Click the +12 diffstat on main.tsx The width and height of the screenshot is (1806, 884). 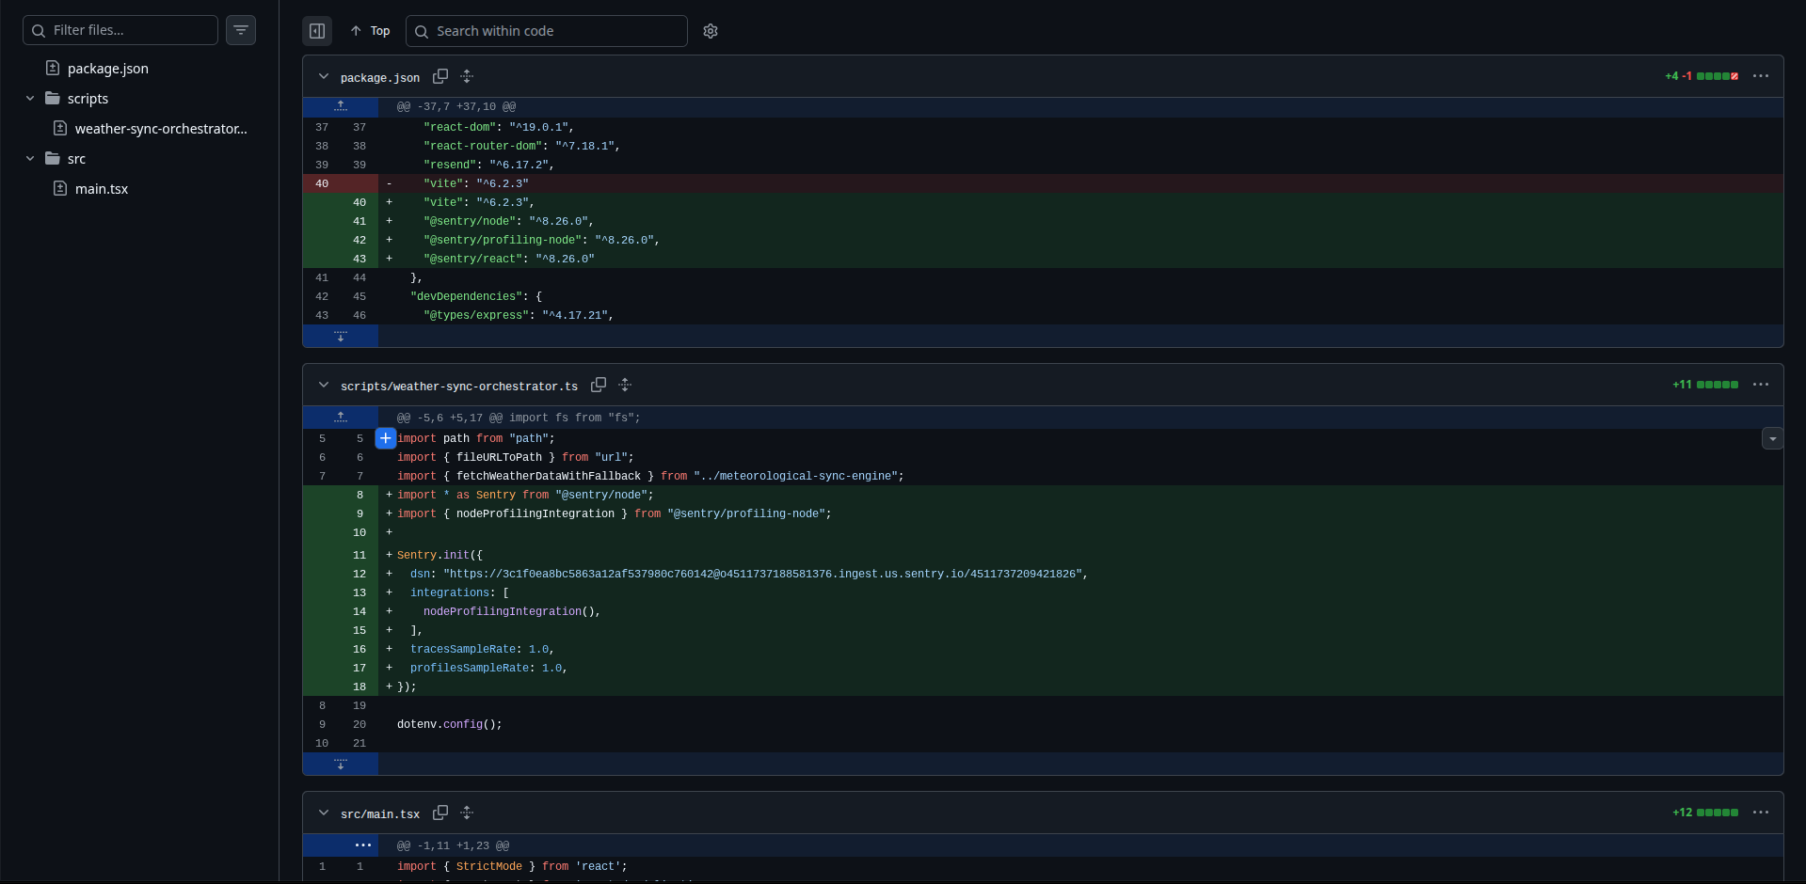[1705, 813]
